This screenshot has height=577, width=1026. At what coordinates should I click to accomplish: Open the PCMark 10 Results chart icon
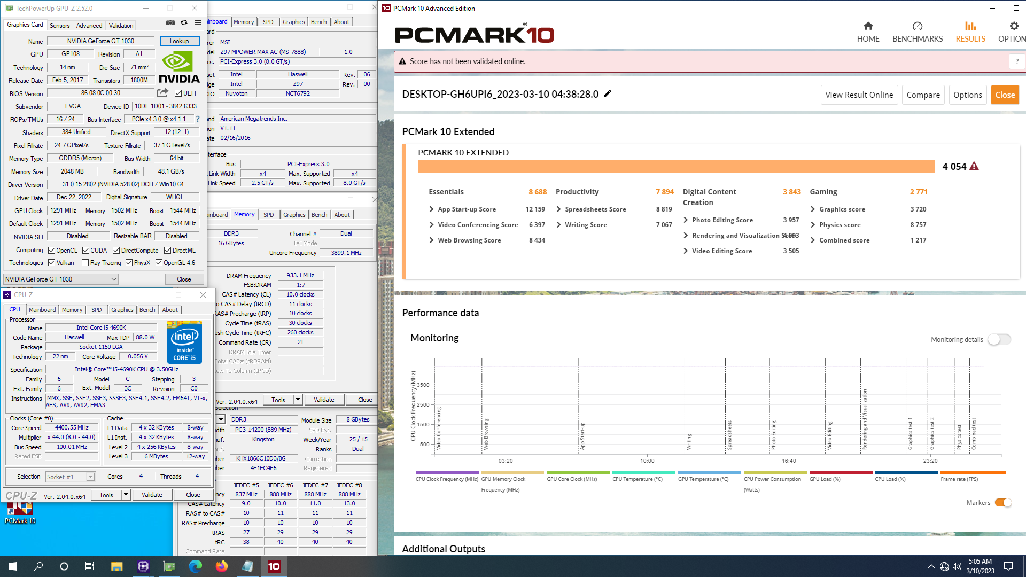(970, 26)
